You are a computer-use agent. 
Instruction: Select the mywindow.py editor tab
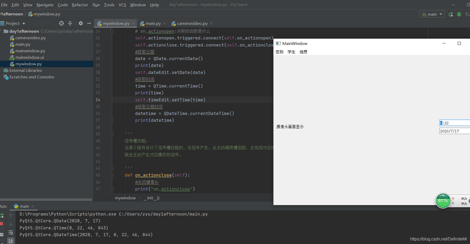click(116, 23)
